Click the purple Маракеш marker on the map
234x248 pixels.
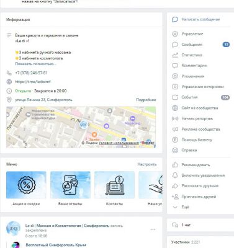click(133, 118)
